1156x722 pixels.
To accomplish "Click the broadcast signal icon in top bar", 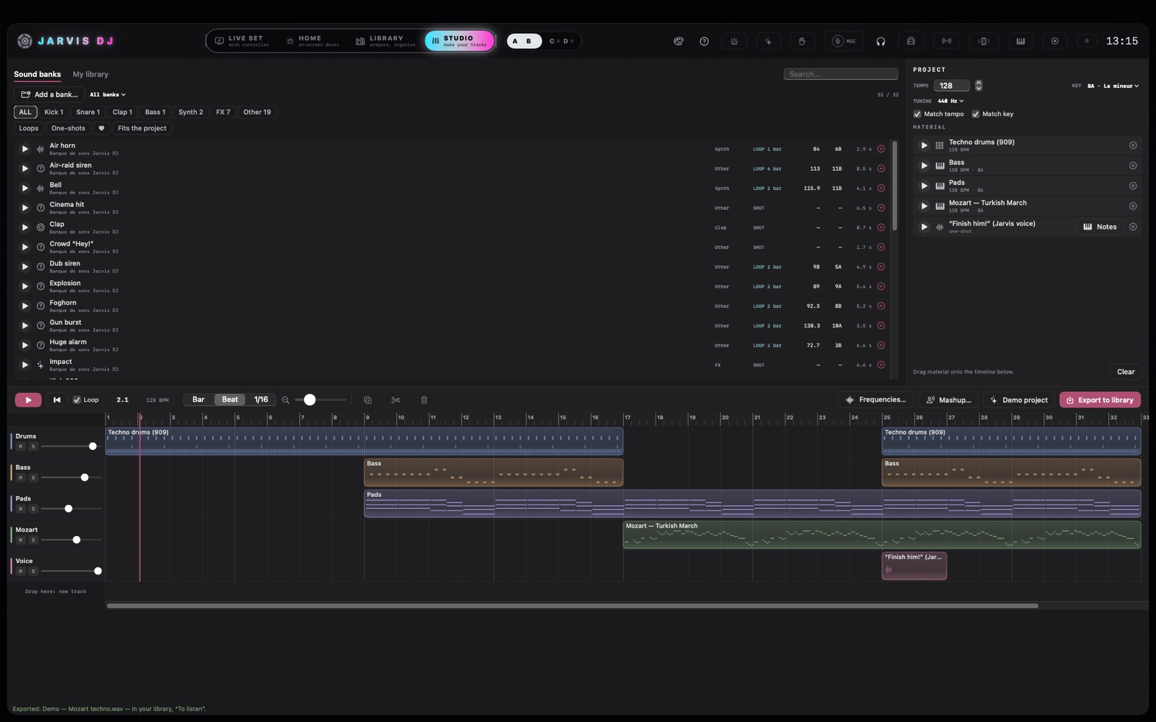I will pyautogui.click(x=947, y=41).
